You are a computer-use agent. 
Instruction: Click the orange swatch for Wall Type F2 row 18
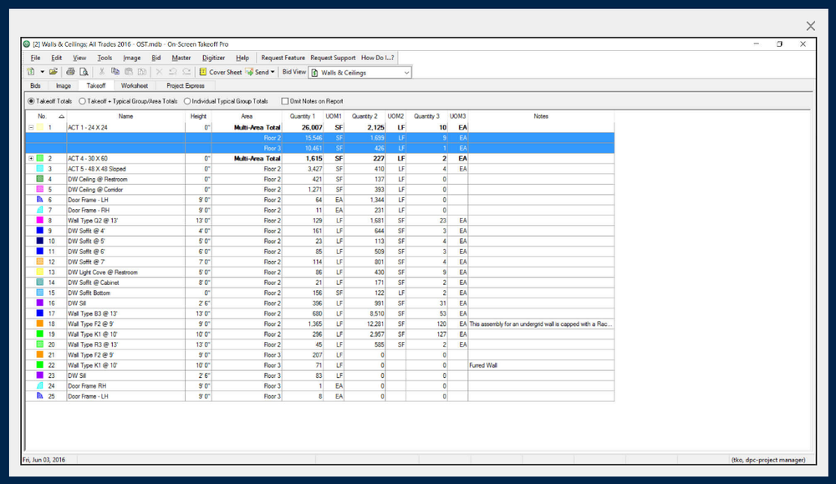(x=40, y=324)
